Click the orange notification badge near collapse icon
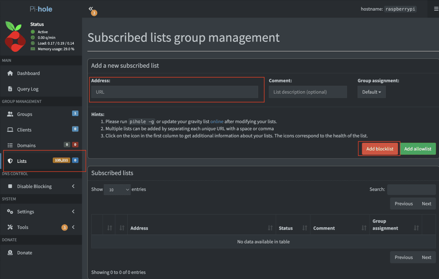 [94, 13]
